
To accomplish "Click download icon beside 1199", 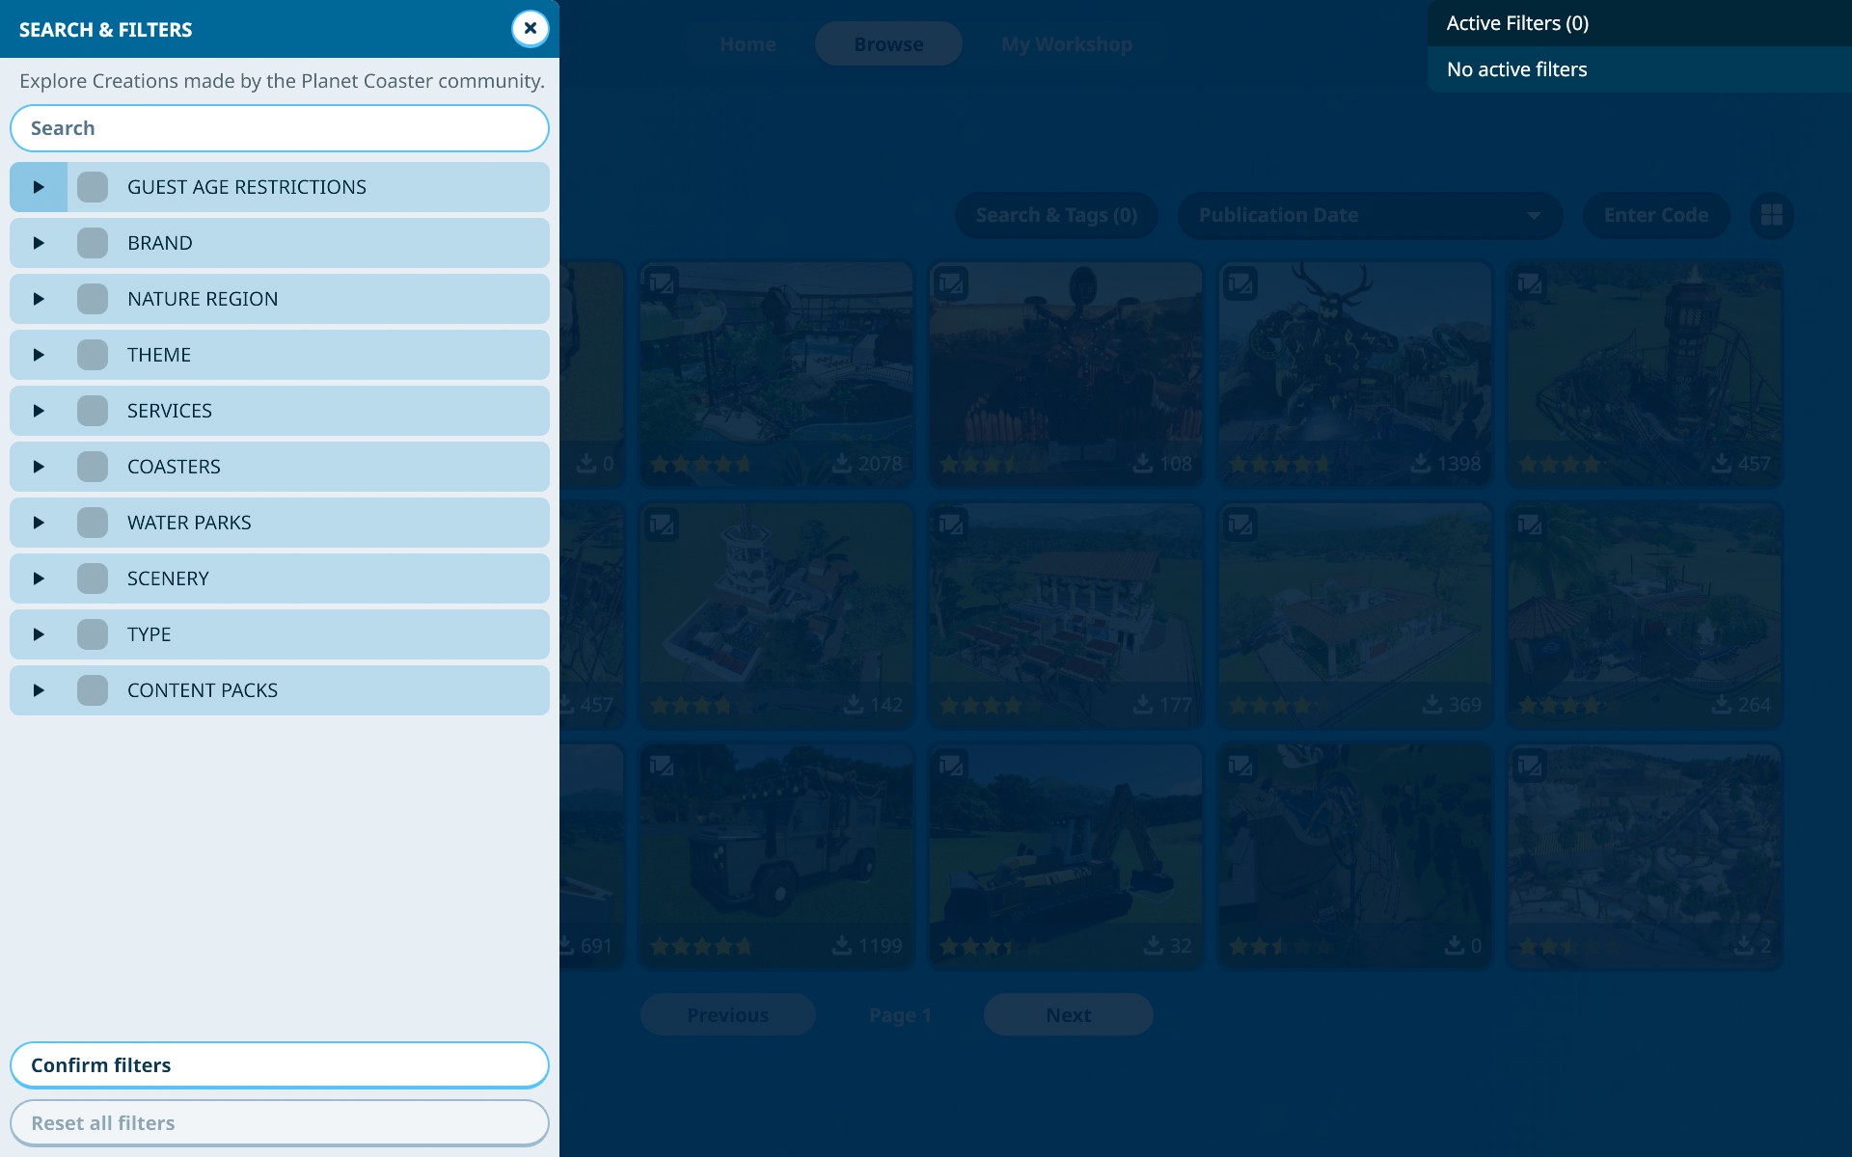I will 842,946.
